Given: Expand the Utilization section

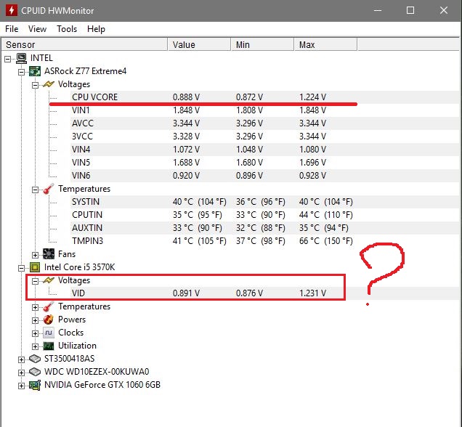Looking at the screenshot, I should (35, 346).
